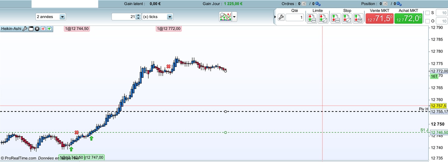
Task: Click the S1 J line label
Action: [x=424, y=130]
